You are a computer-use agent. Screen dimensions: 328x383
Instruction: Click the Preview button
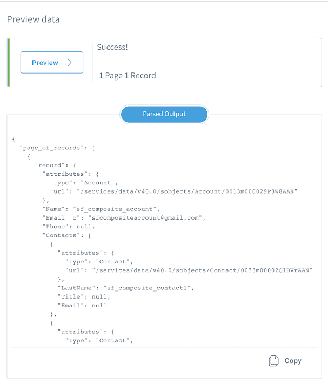tap(52, 63)
